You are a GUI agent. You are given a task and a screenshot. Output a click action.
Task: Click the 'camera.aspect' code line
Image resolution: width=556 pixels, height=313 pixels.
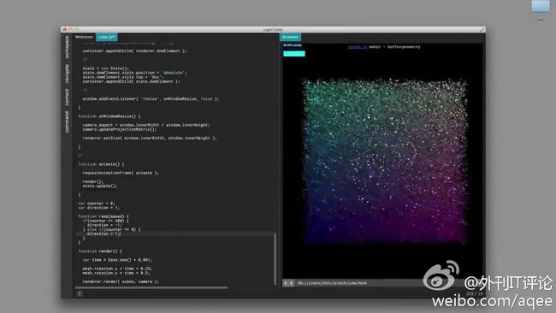pos(146,125)
